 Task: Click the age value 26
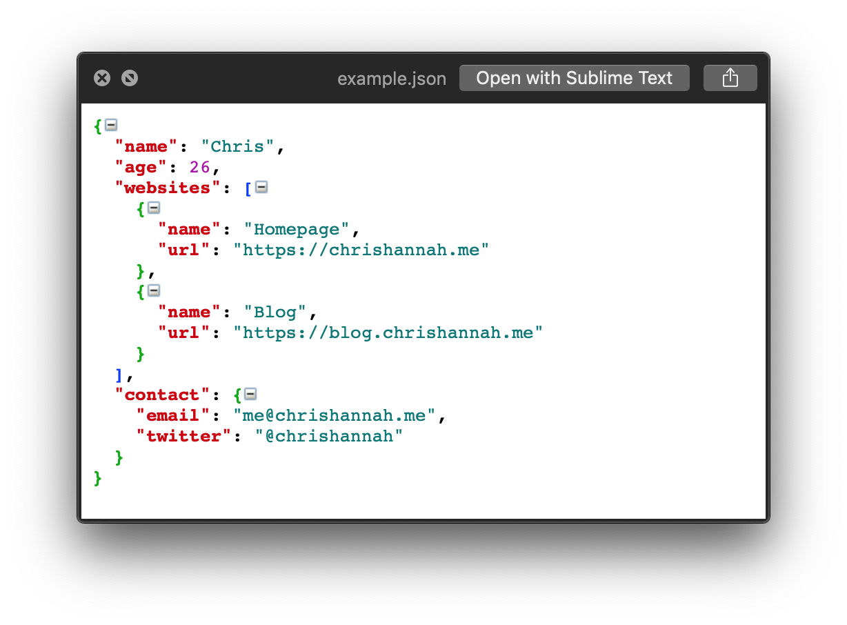200,167
